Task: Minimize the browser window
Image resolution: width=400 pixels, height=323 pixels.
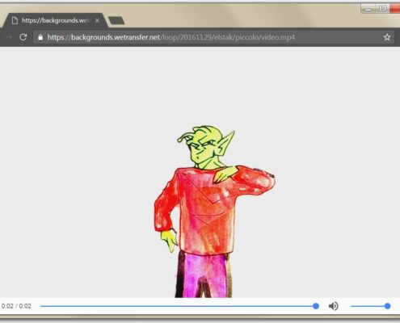Action: (368, 9)
